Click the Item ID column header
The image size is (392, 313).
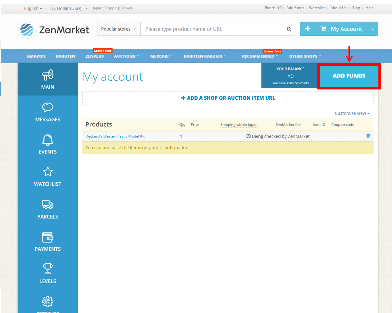click(x=319, y=125)
